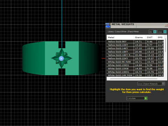Click the 10.76 DWT value

click(150, 72)
